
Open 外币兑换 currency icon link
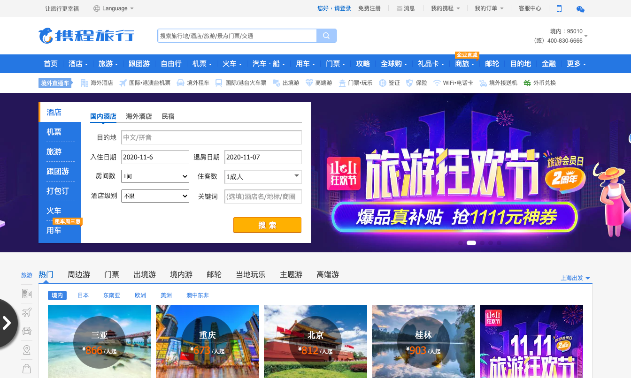(x=539, y=83)
